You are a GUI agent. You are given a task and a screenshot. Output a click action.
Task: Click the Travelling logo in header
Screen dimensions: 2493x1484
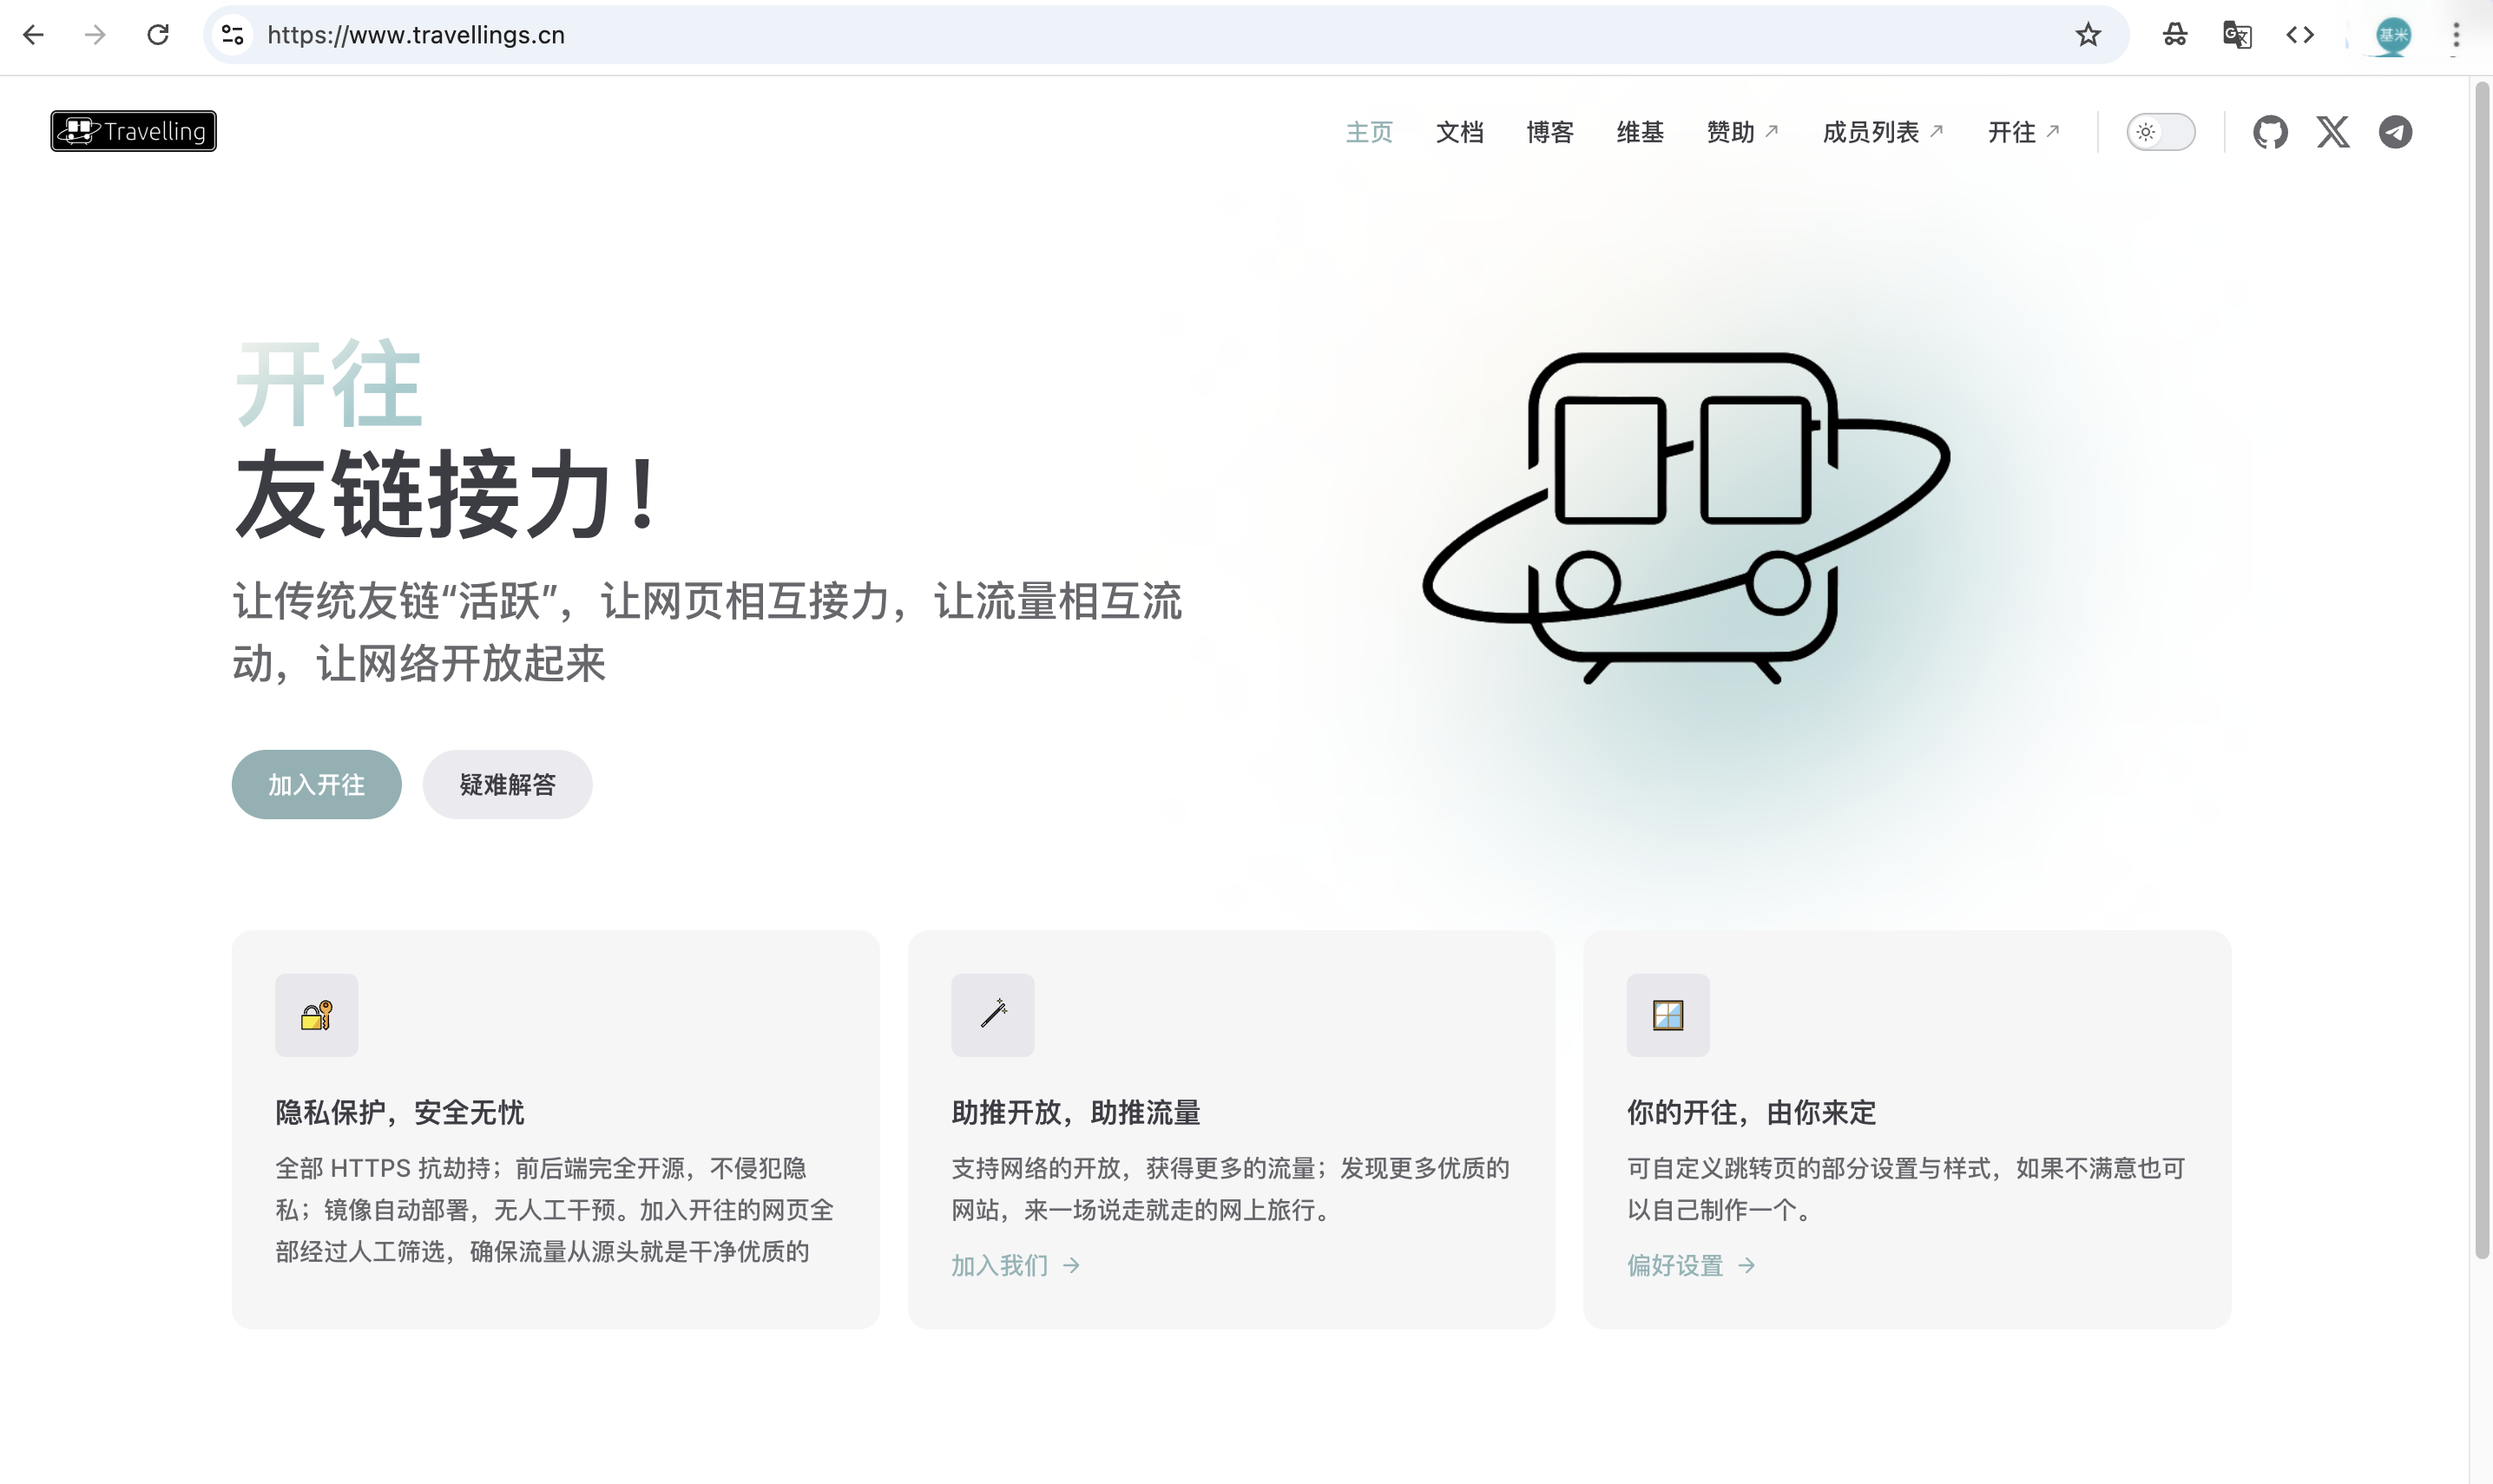pos(133,131)
